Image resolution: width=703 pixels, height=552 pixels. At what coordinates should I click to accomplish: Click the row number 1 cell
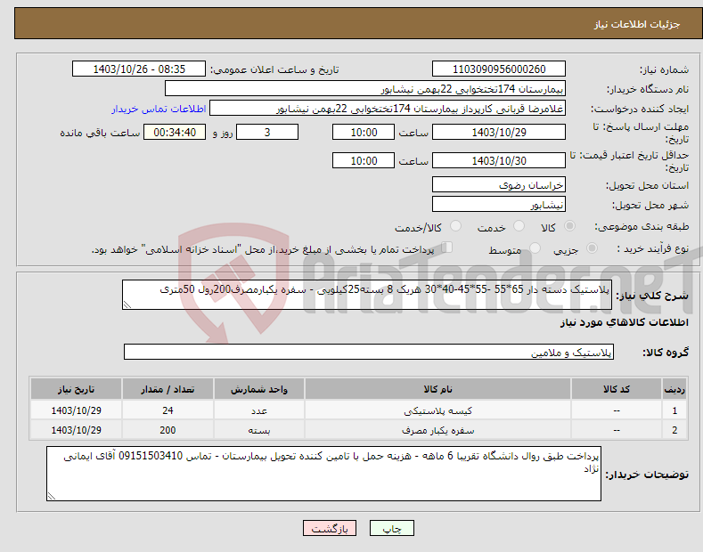(674, 410)
